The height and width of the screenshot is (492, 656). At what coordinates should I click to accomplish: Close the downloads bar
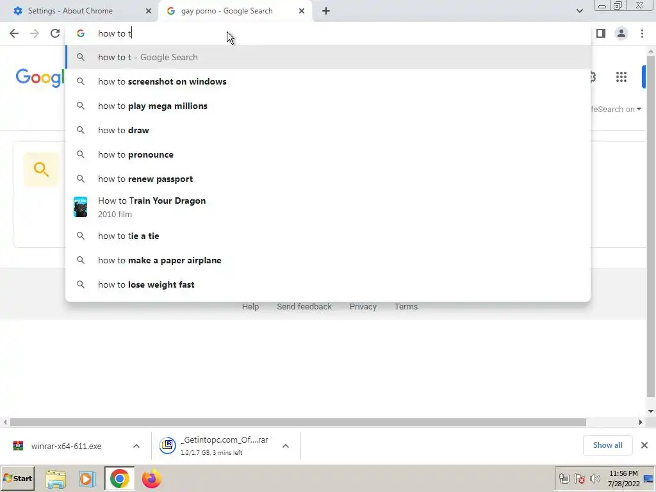coord(644,445)
